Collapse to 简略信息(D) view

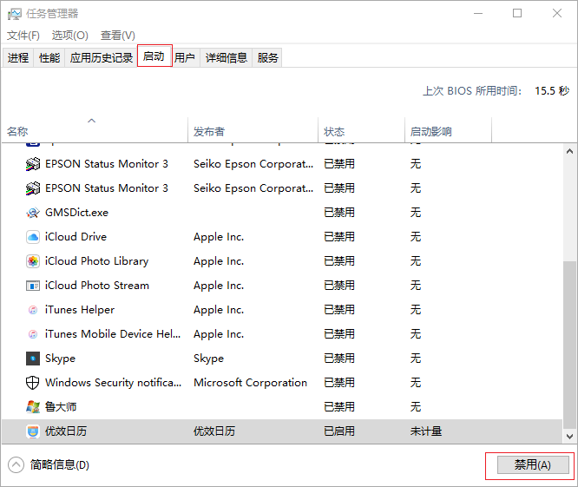pos(49,465)
